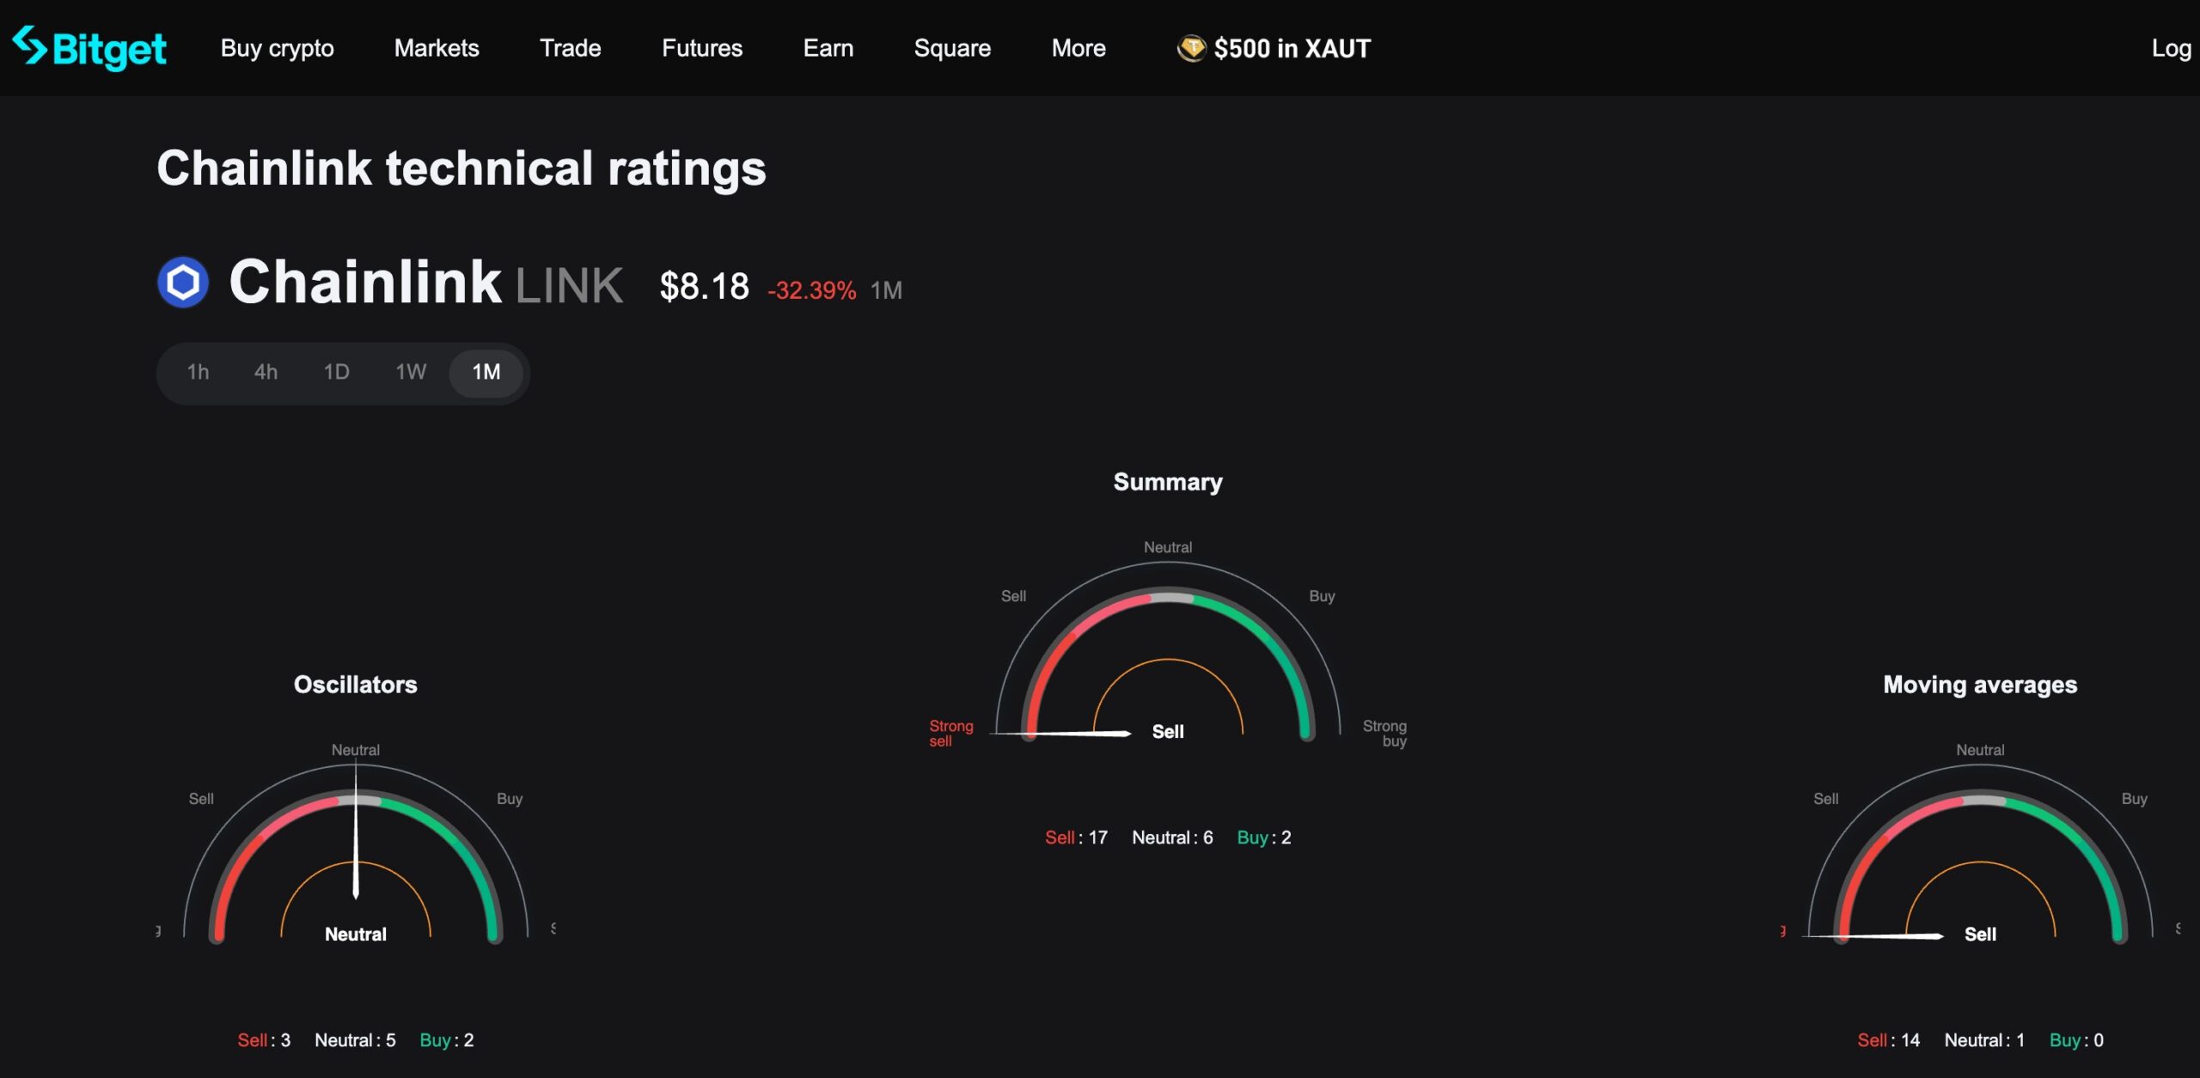Open the Trade menu
Image resolution: width=2200 pixels, height=1078 pixels.
pos(570,48)
